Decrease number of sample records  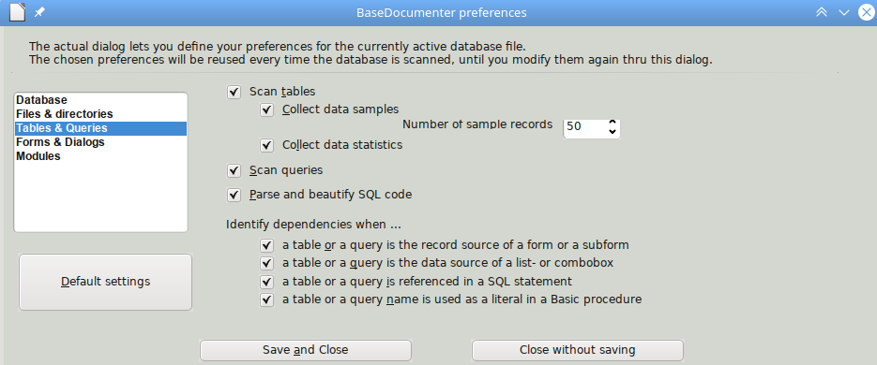612,132
